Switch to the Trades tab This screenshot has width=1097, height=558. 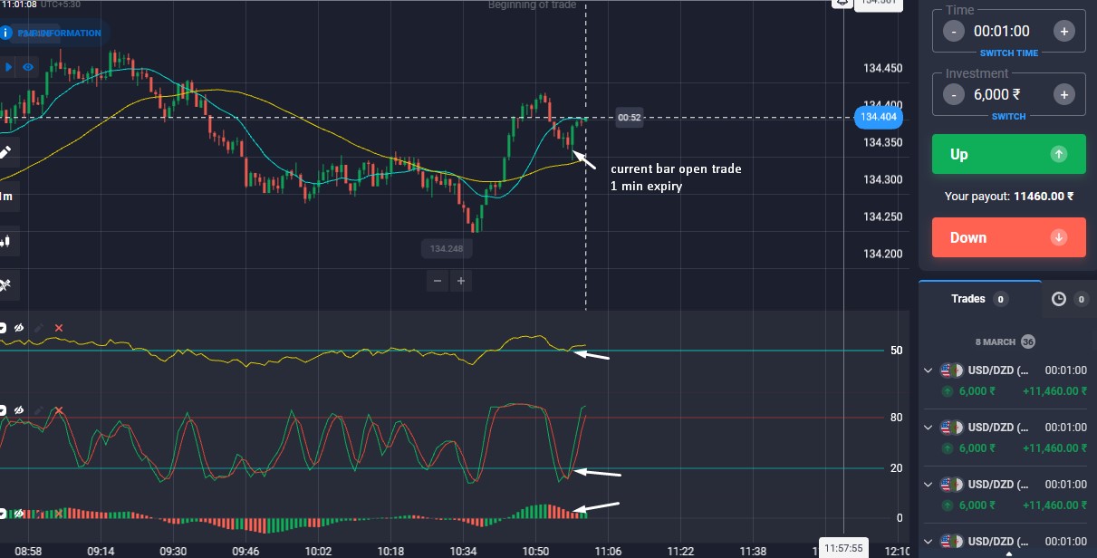pos(979,299)
